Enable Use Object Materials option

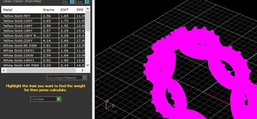(67, 78)
